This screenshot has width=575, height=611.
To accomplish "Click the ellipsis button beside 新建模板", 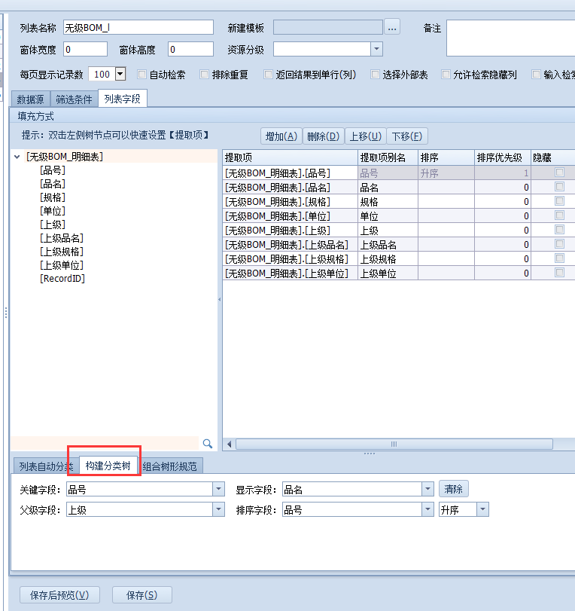I will (392, 28).
